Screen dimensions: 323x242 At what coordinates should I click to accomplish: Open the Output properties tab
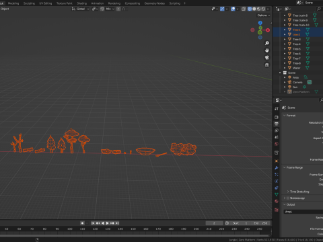coord(277,124)
